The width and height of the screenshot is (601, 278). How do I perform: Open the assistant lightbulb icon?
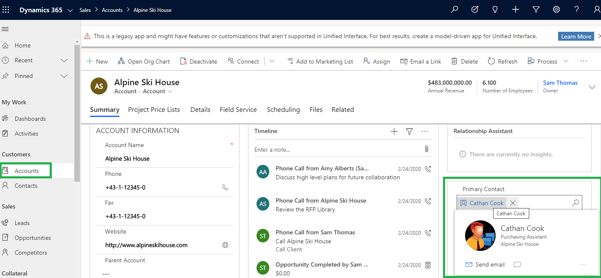click(495, 9)
